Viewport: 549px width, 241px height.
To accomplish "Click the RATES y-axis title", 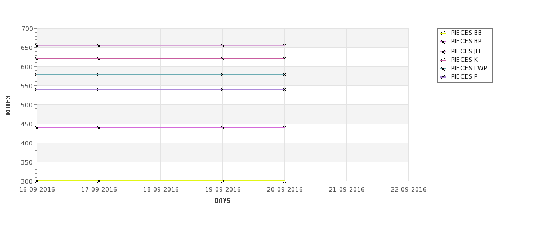I will pos(8,105).
